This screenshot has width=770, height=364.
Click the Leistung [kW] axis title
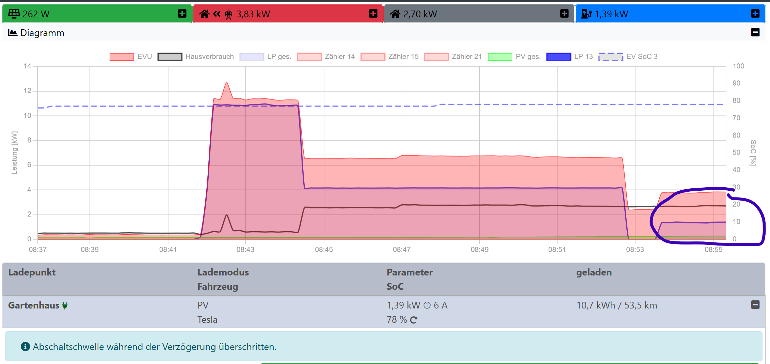point(14,153)
